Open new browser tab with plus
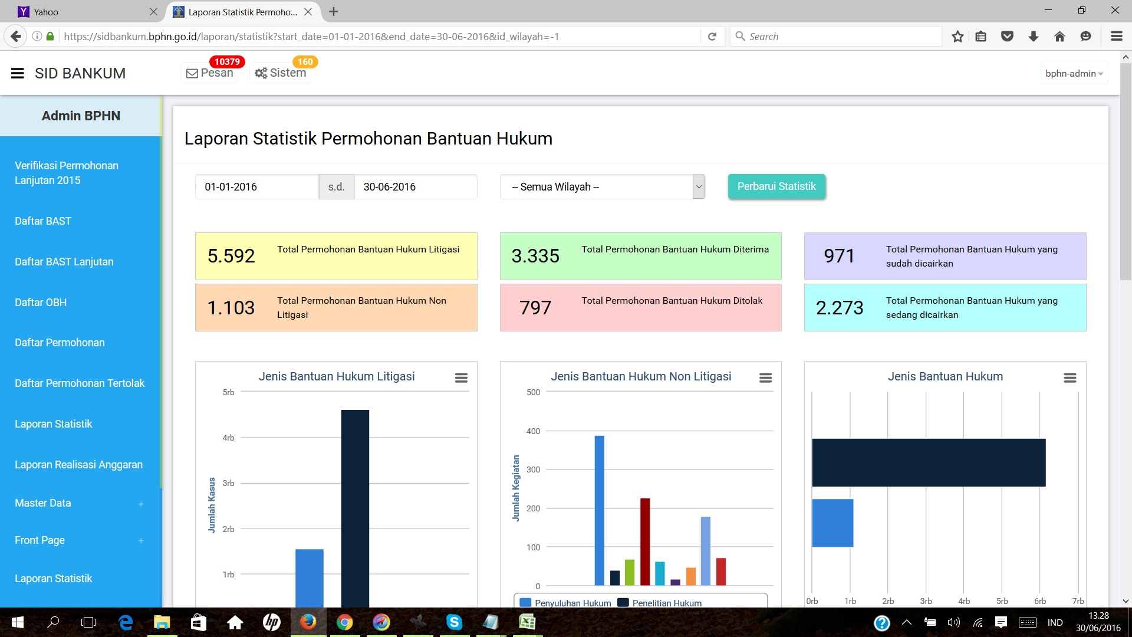Screen dimensions: 1132x637 click(x=334, y=12)
